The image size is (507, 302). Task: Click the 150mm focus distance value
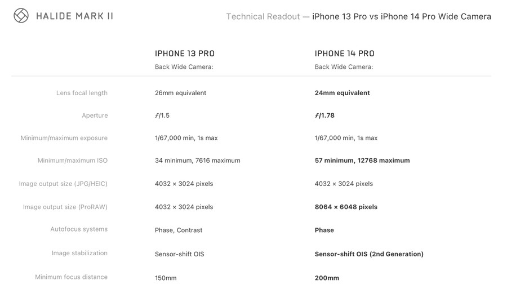click(x=166, y=278)
